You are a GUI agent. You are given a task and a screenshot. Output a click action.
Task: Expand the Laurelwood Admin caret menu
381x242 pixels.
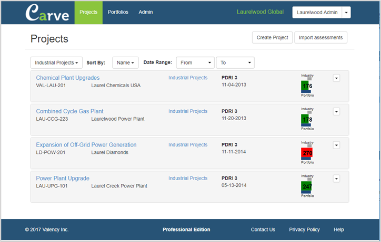346,13
